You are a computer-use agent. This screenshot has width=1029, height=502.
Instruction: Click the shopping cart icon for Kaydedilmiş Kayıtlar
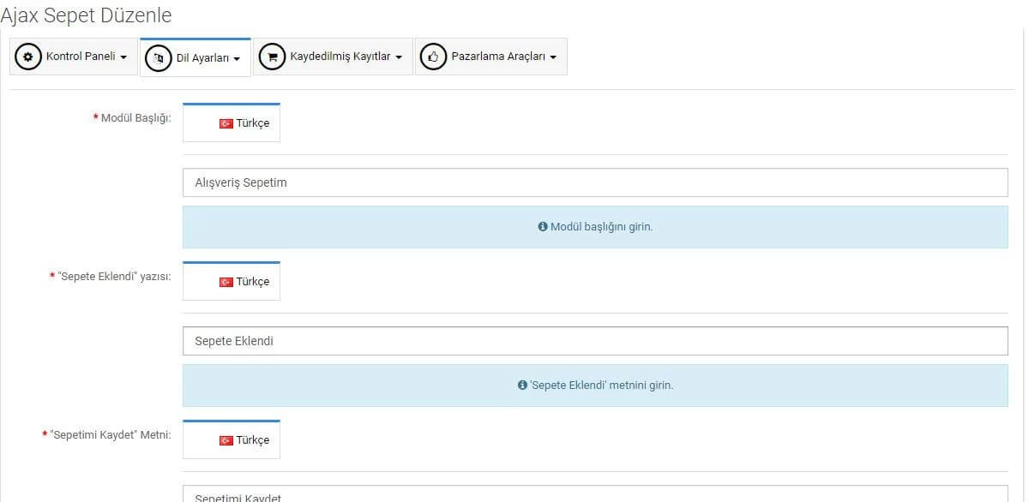(x=272, y=57)
